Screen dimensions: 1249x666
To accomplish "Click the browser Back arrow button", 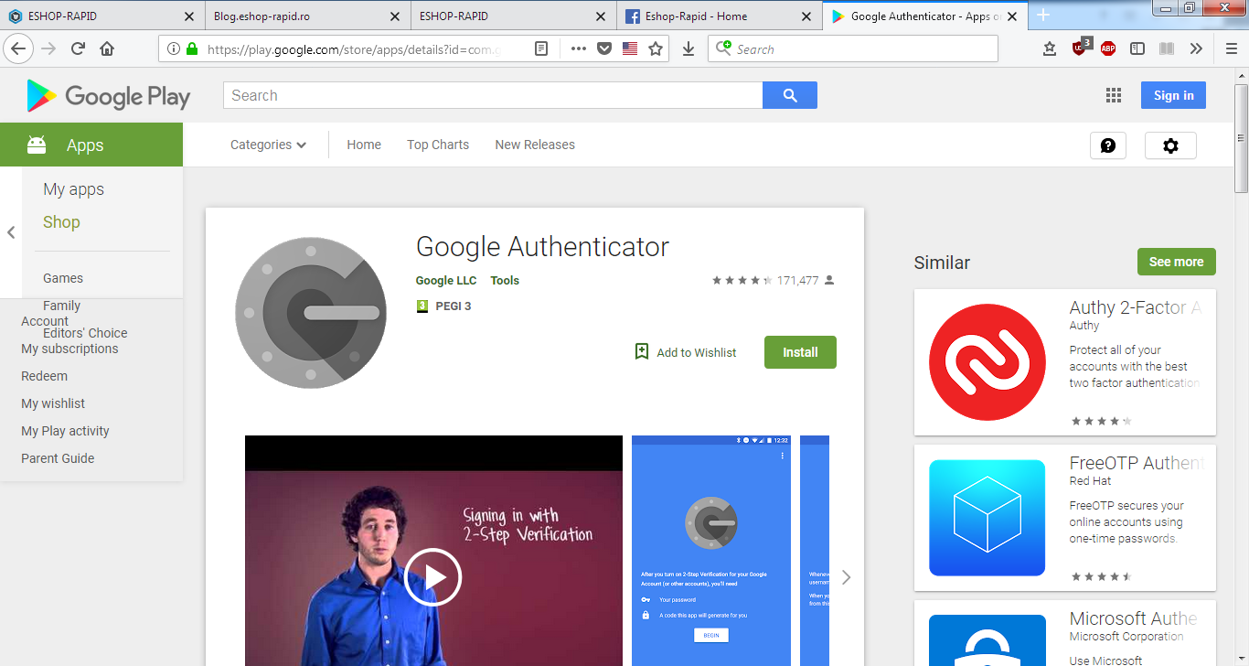I will tap(19, 48).
